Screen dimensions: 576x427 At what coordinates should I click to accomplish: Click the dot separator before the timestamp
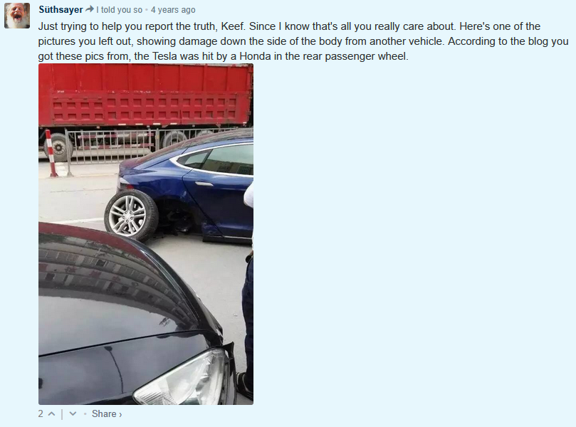coord(147,10)
